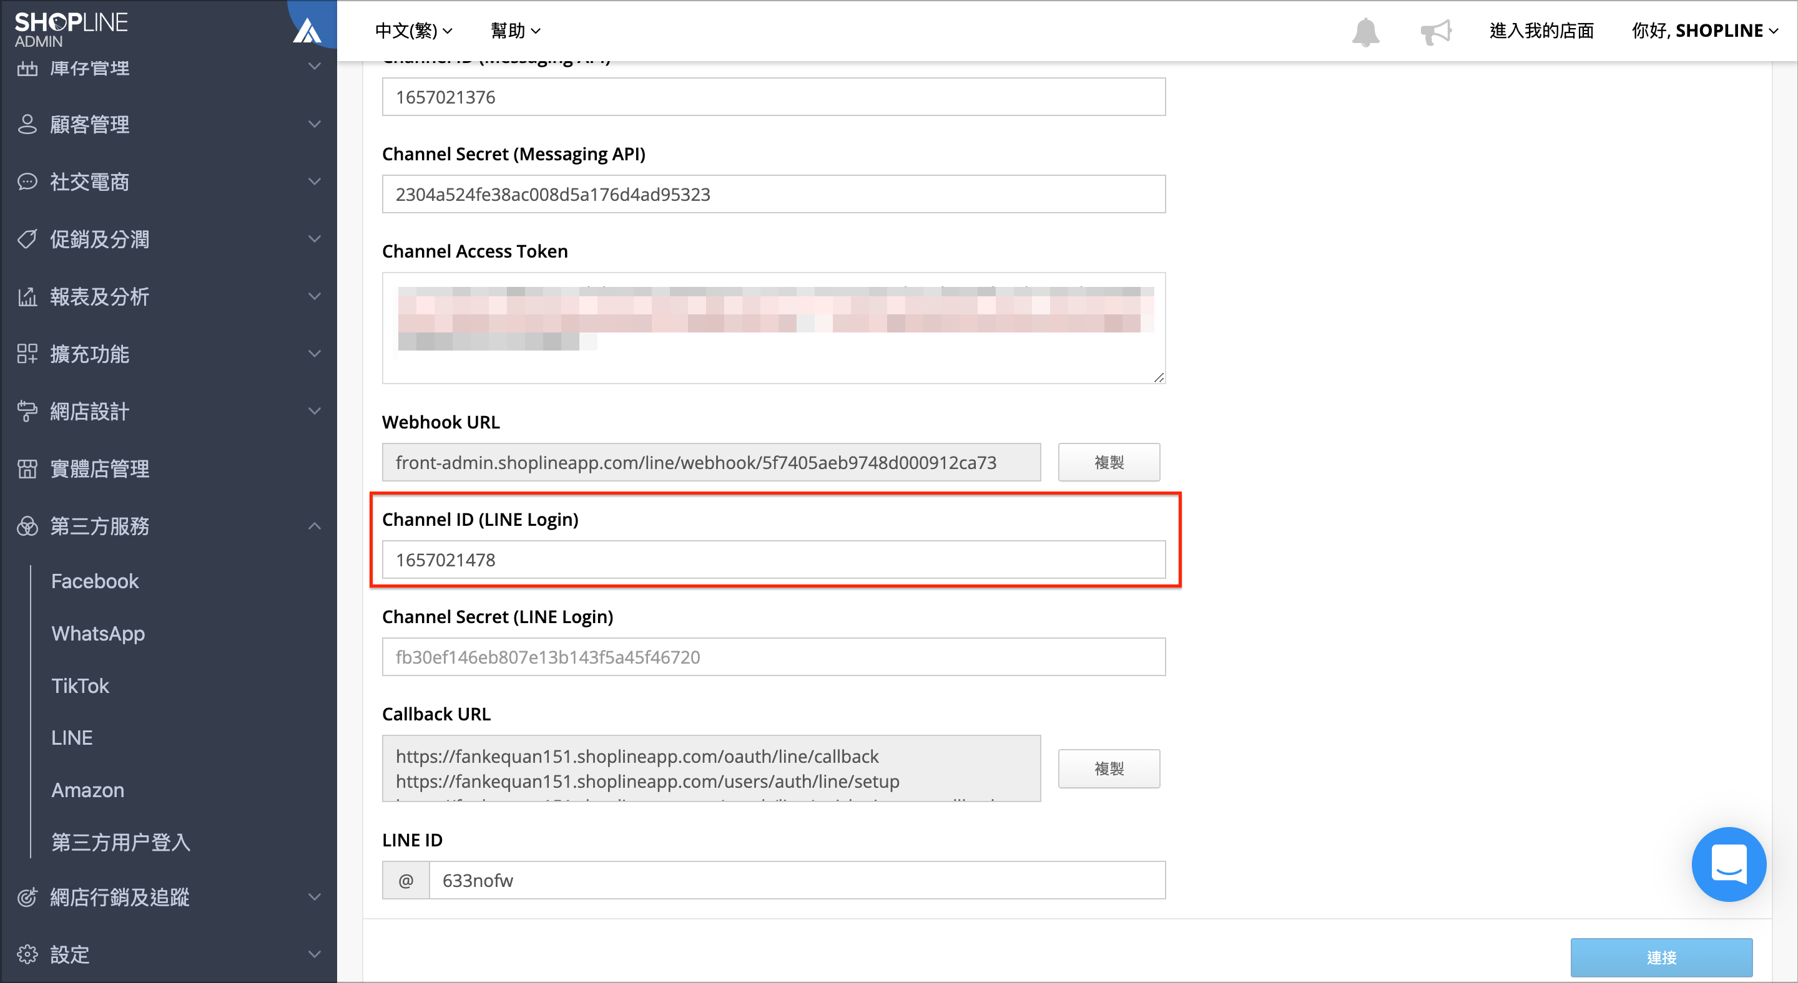Open LINE in third-party services
Viewport: 1798px width, 983px height.
(72, 738)
